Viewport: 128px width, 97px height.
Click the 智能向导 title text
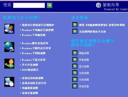pos(111,5)
